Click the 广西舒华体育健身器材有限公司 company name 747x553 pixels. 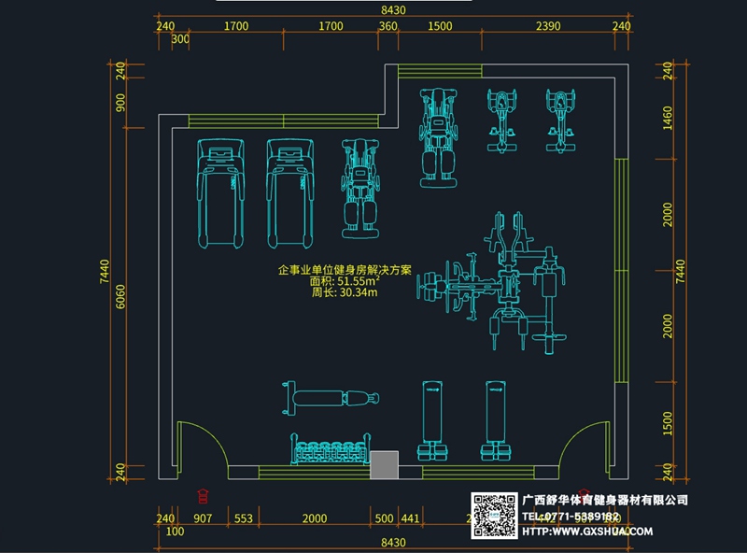click(x=605, y=500)
